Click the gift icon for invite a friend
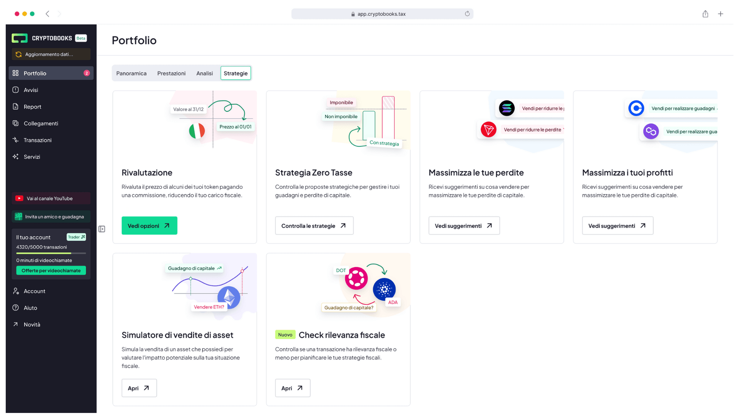The height and width of the screenshot is (416, 739). pyautogui.click(x=18, y=216)
